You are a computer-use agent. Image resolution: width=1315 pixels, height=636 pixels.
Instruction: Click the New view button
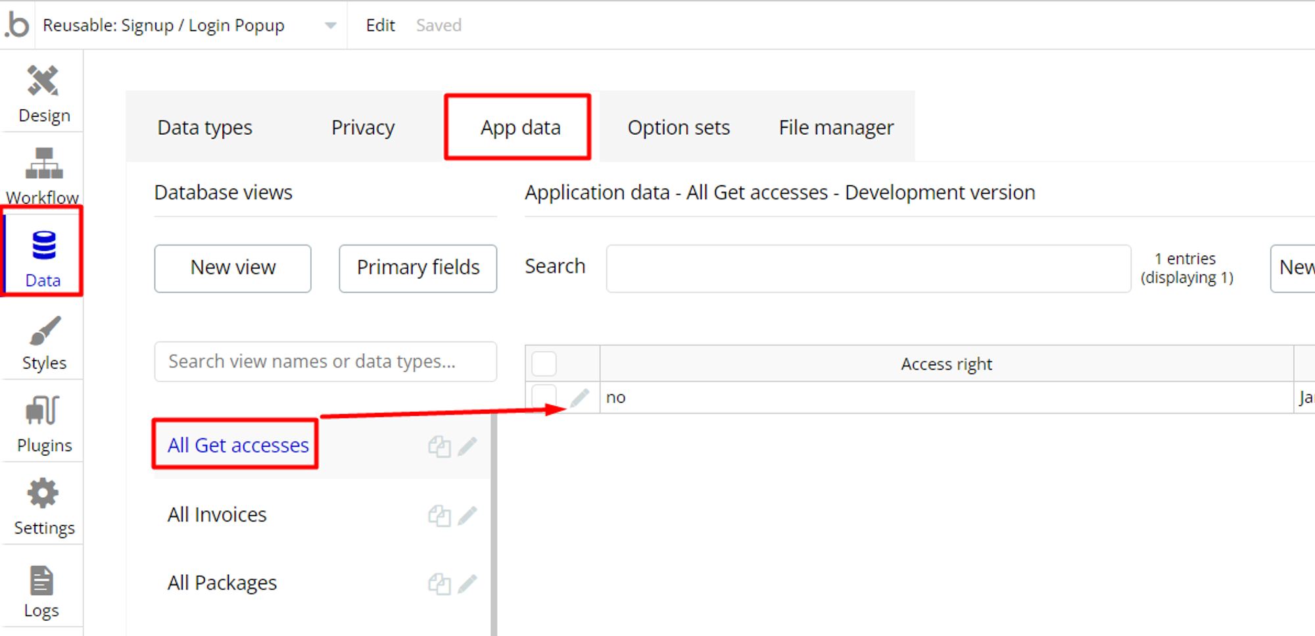pyautogui.click(x=233, y=268)
